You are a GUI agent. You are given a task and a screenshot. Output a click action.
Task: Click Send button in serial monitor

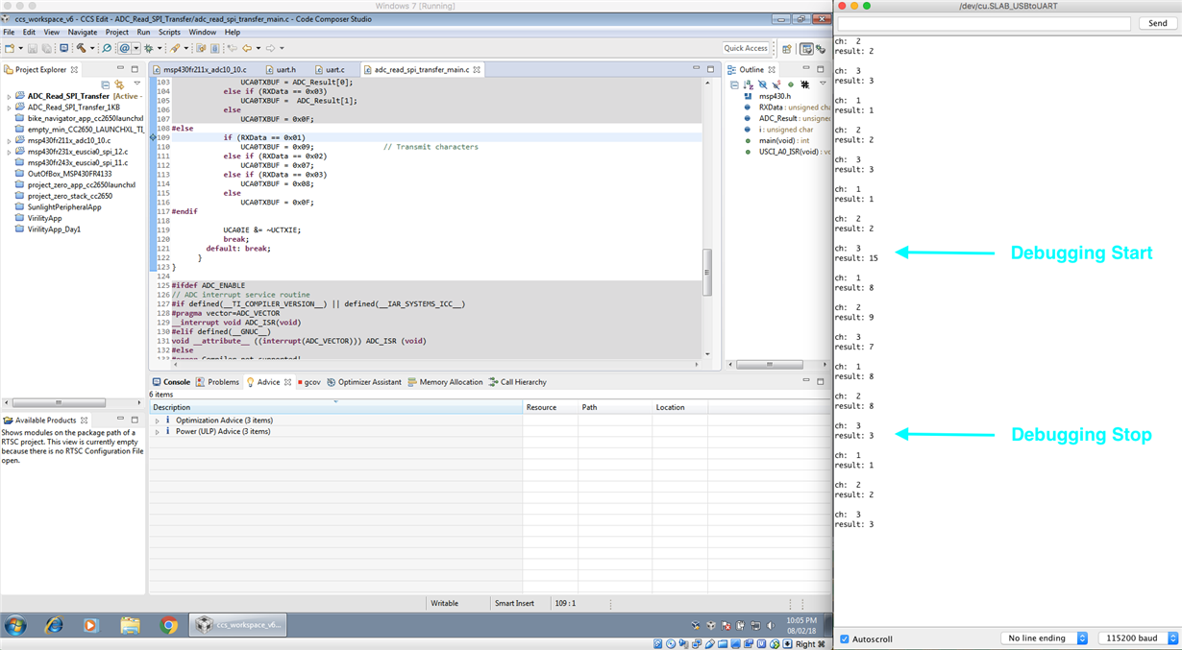[x=1158, y=23]
